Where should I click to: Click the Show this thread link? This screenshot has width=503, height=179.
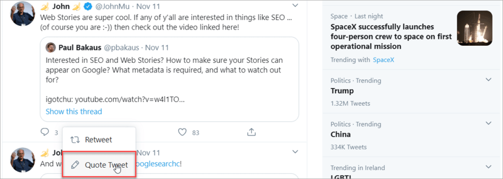pos(74,112)
